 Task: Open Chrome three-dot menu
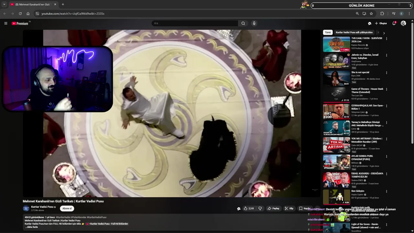coord(409,14)
